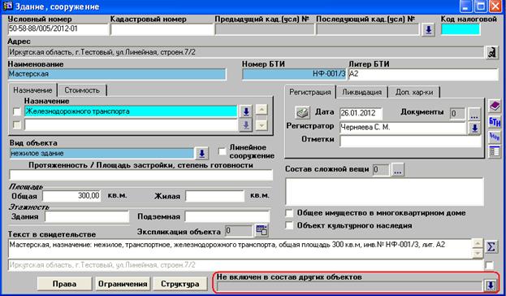The image size is (506, 296).
Task: Click Жилая area field
Action: [x=215, y=196]
